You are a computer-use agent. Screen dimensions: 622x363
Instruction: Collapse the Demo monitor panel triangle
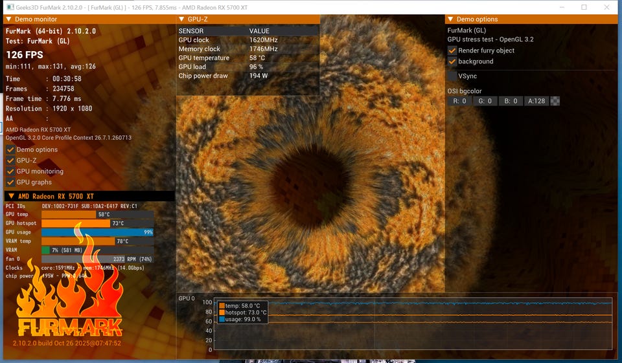pos(8,19)
